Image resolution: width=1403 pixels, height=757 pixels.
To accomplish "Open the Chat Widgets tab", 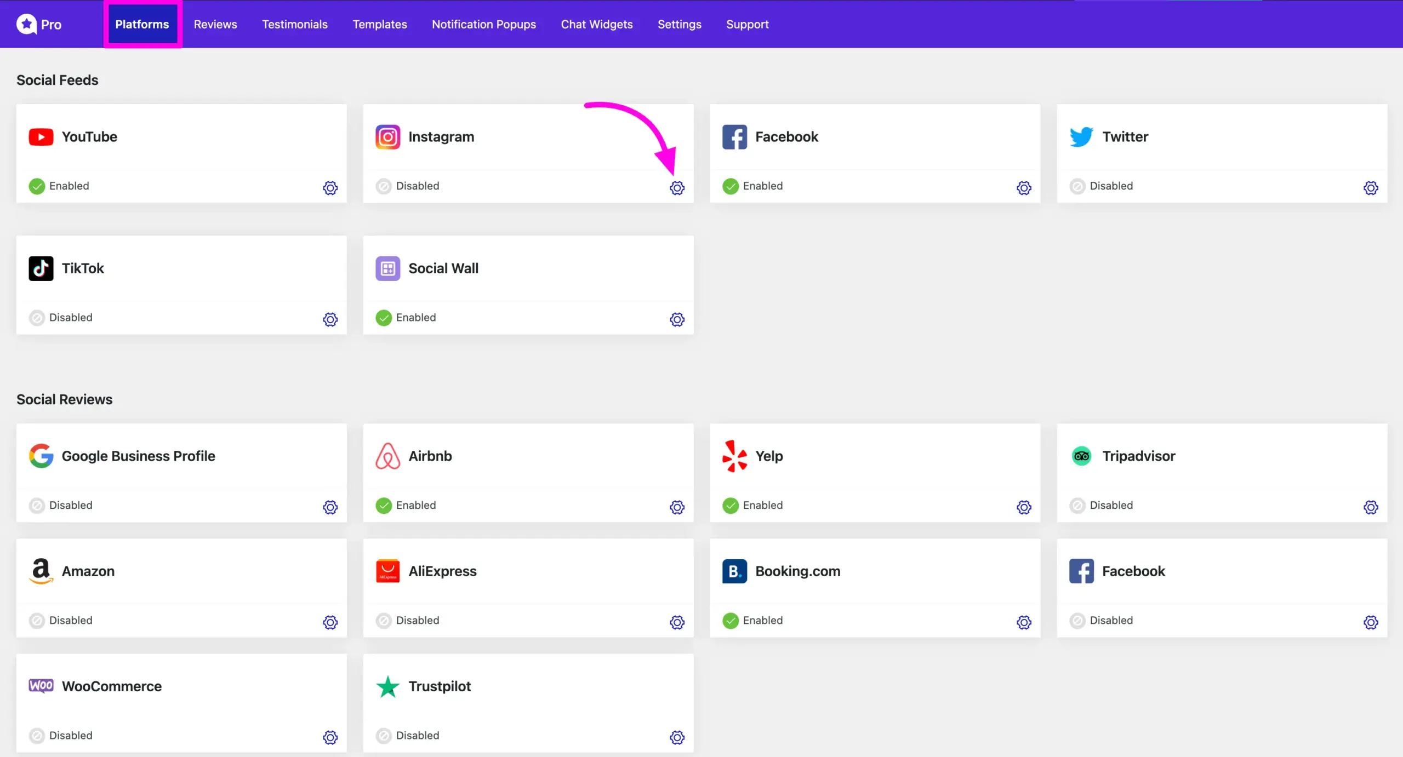I will click(x=597, y=24).
